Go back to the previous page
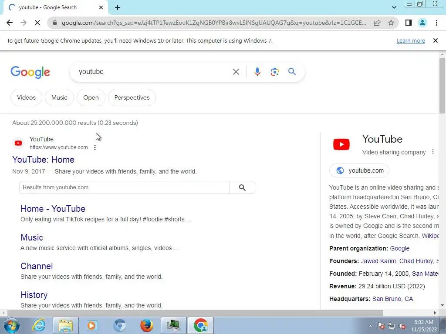 coord(10,23)
